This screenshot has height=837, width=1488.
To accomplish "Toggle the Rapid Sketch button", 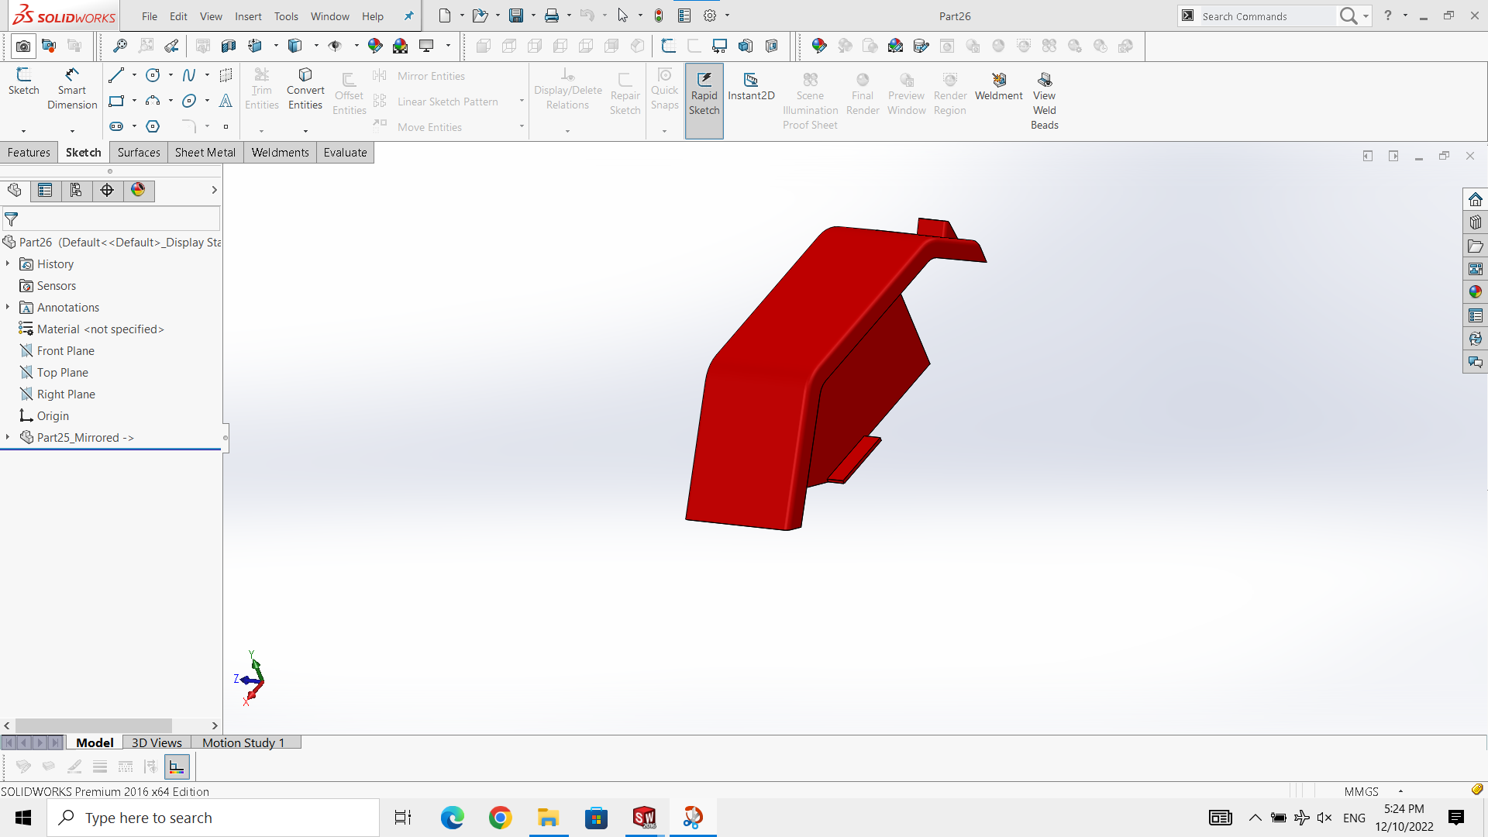I will pos(704,101).
